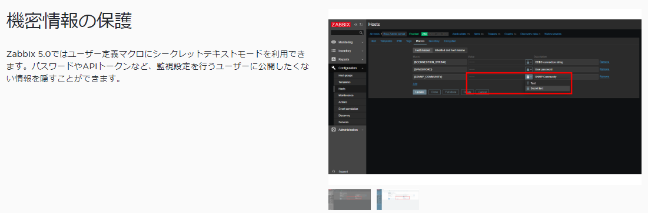648x213 pixels.
Task: Click the Reports chart icon
Action: tap(334, 59)
